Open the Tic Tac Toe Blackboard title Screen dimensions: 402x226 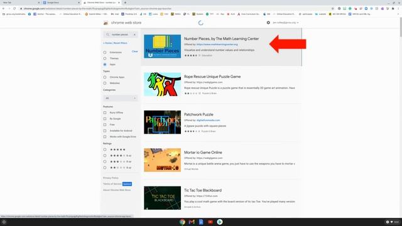click(x=203, y=190)
